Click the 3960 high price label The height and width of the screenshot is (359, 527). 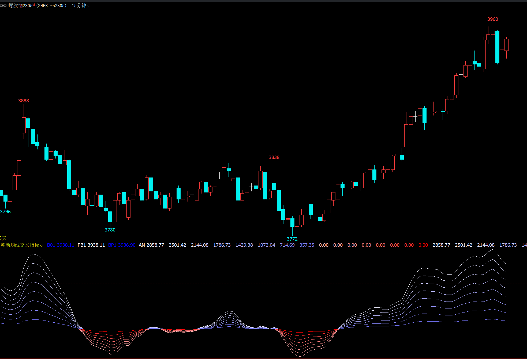click(x=492, y=19)
